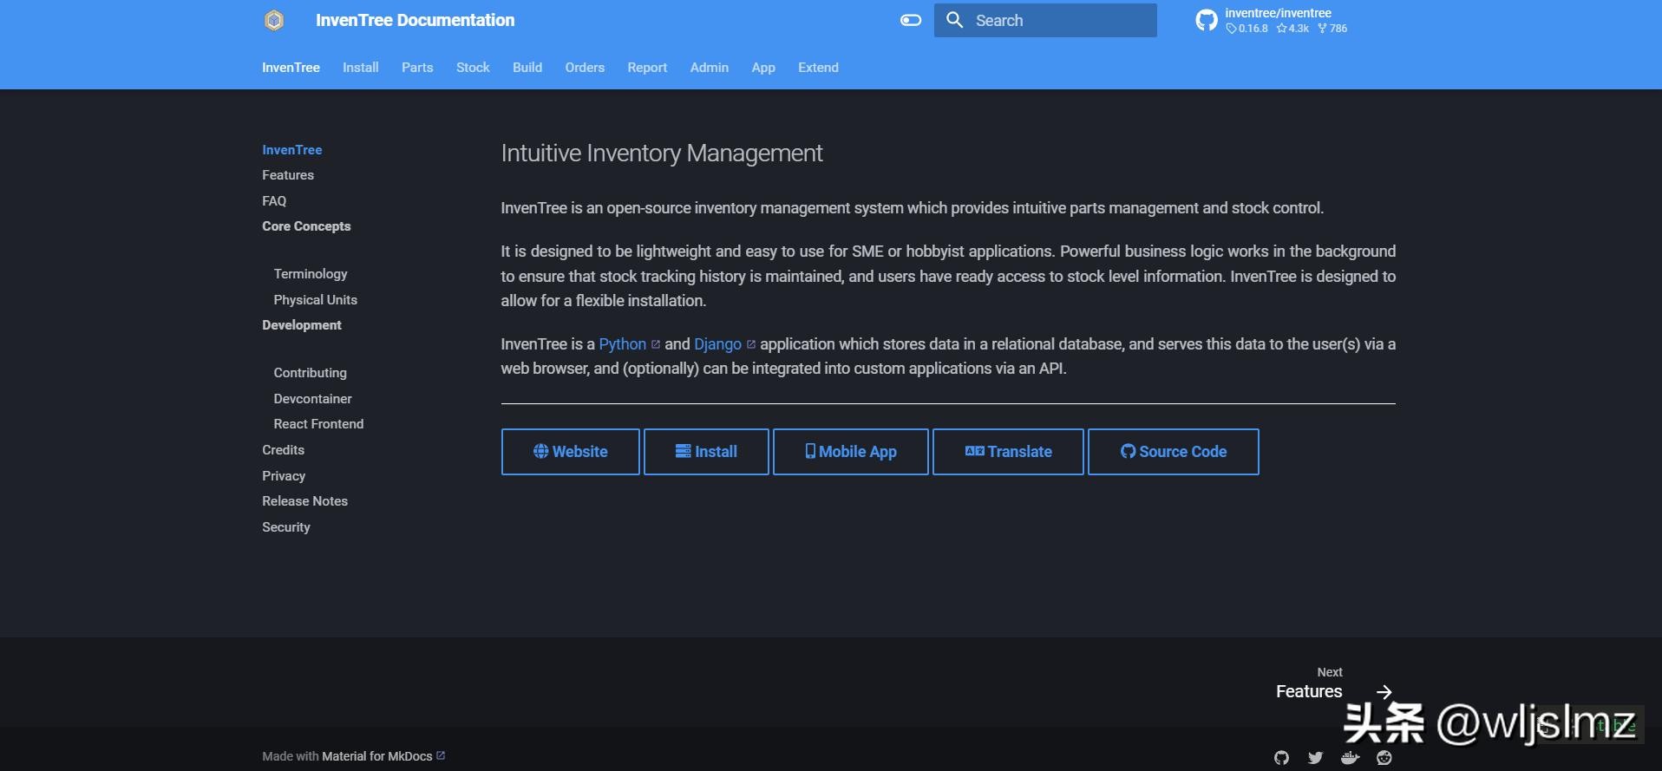Image resolution: width=1662 pixels, height=771 pixels.
Task: Open the Extend tab
Action: click(x=818, y=68)
